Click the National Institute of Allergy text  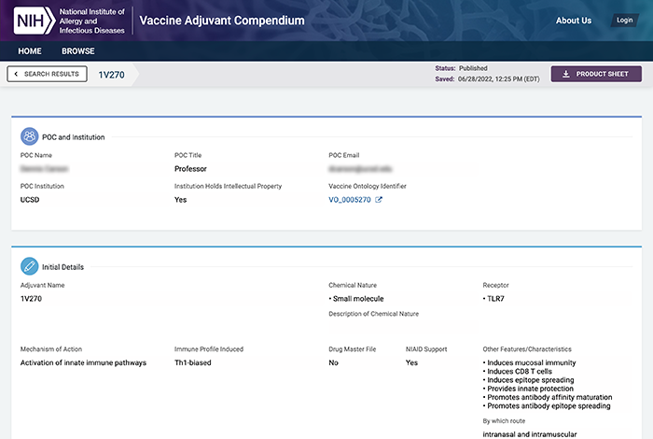91,21
